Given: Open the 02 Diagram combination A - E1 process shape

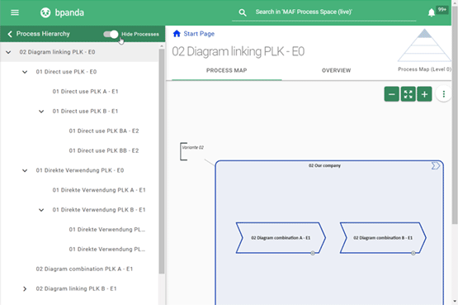Looking at the screenshot, I should [x=281, y=238].
